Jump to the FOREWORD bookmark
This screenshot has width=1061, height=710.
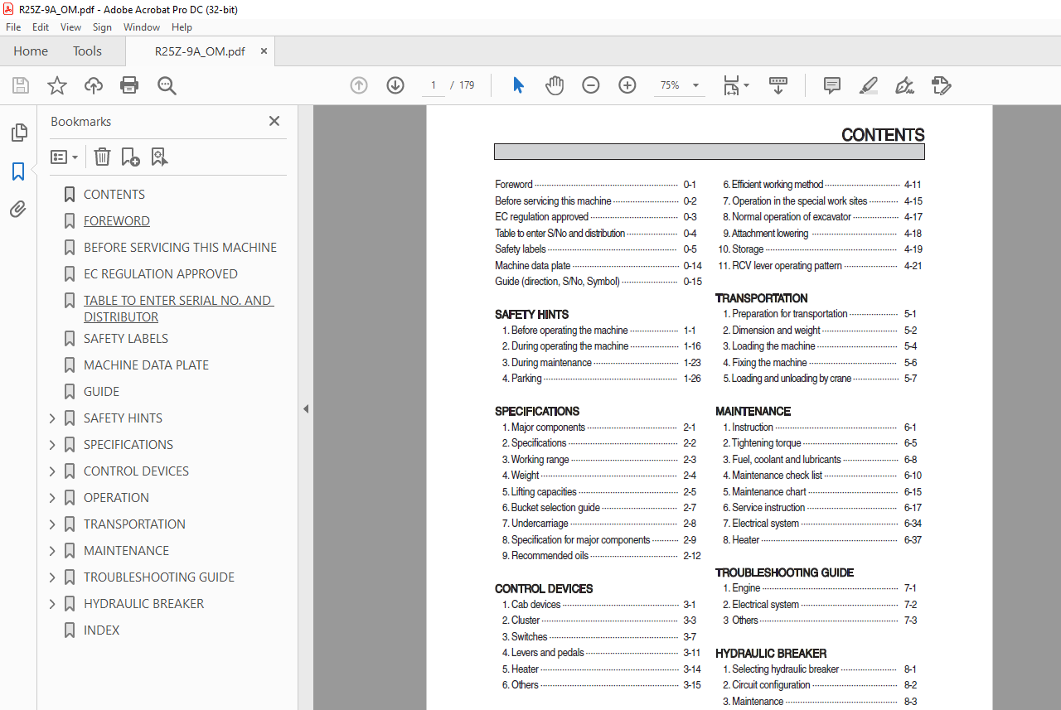(x=117, y=221)
